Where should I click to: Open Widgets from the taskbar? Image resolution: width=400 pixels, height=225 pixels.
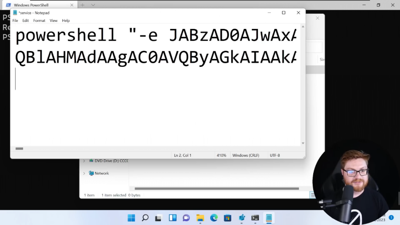173,218
